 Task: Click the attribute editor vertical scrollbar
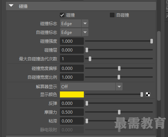[x=159, y=66]
